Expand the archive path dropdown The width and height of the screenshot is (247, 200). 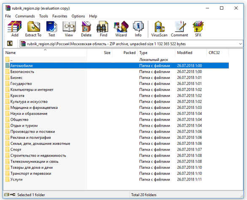(x=240, y=44)
